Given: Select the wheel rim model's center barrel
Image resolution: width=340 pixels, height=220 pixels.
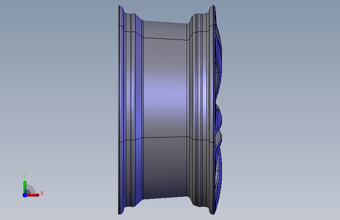Looking at the screenshot, I should pos(165,110).
